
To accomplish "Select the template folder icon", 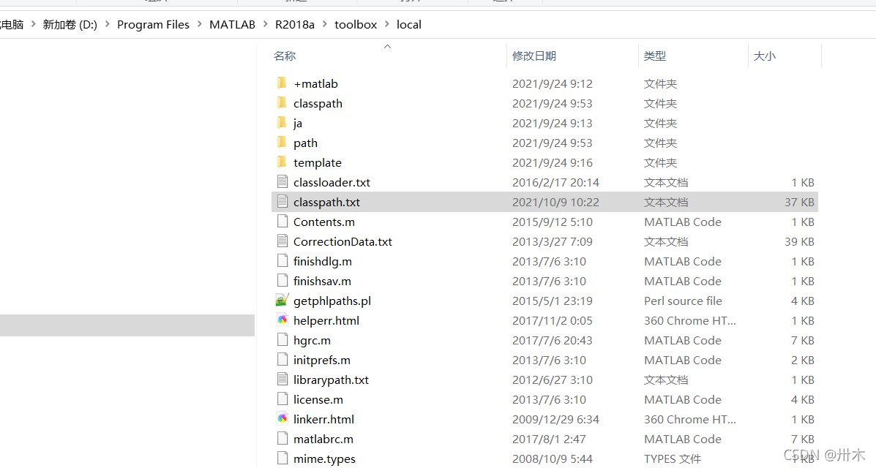I will pyautogui.click(x=282, y=162).
